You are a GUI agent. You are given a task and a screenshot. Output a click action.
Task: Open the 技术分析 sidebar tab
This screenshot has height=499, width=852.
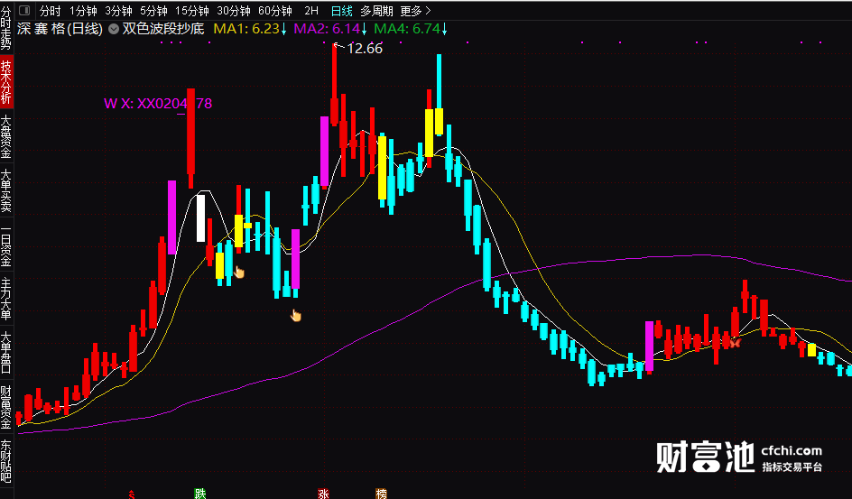click(x=6, y=81)
